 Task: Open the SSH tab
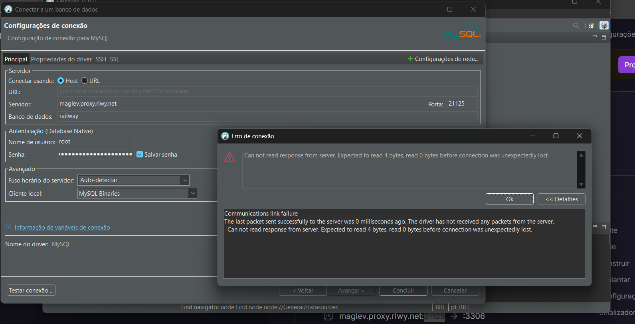(x=101, y=59)
